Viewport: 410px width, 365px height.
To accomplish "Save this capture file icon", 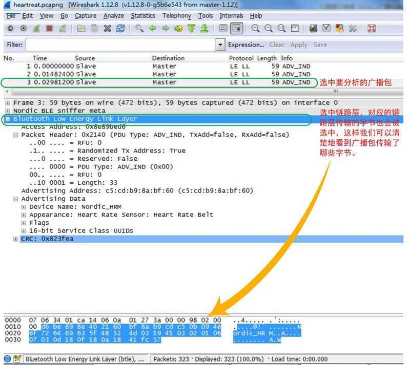I will tap(94, 28).
